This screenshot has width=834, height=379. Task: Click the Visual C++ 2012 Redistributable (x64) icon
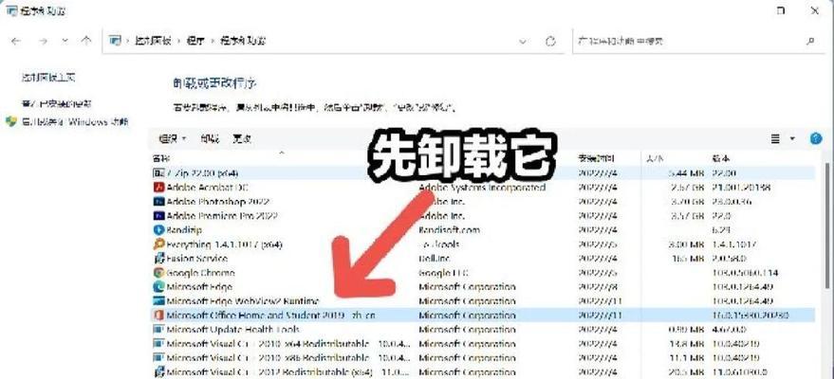pyautogui.click(x=158, y=371)
